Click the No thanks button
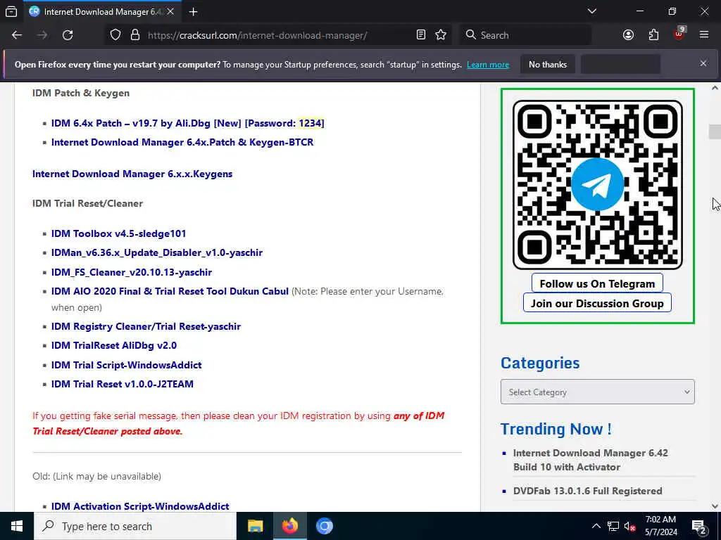 tap(548, 64)
